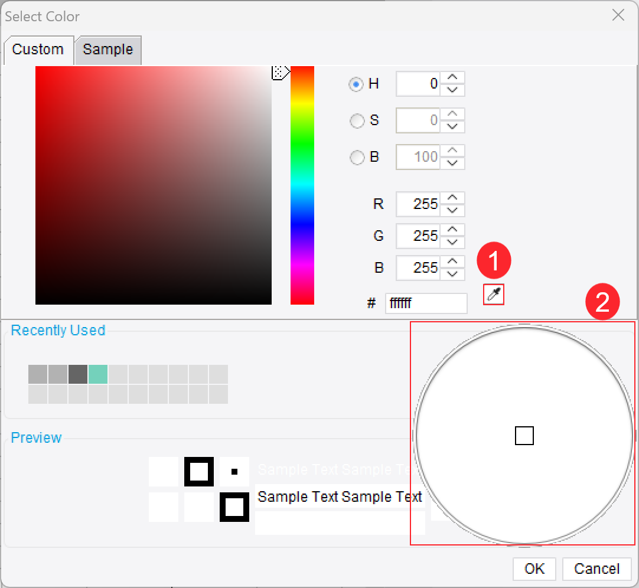
Task: Click the black 'Sample Text Sample Text' preview
Action: click(x=340, y=496)
